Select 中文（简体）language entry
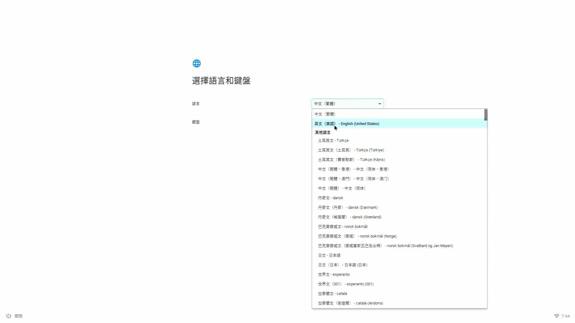 pos(342,188)
